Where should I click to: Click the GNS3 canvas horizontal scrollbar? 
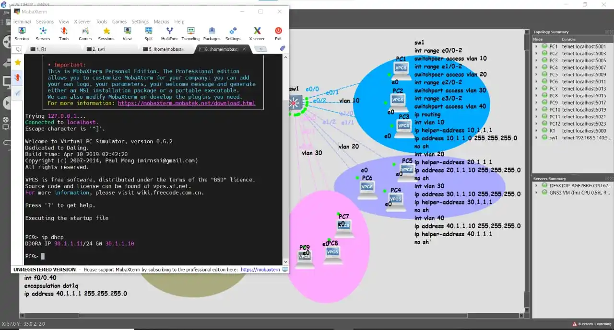pos(273,316)
